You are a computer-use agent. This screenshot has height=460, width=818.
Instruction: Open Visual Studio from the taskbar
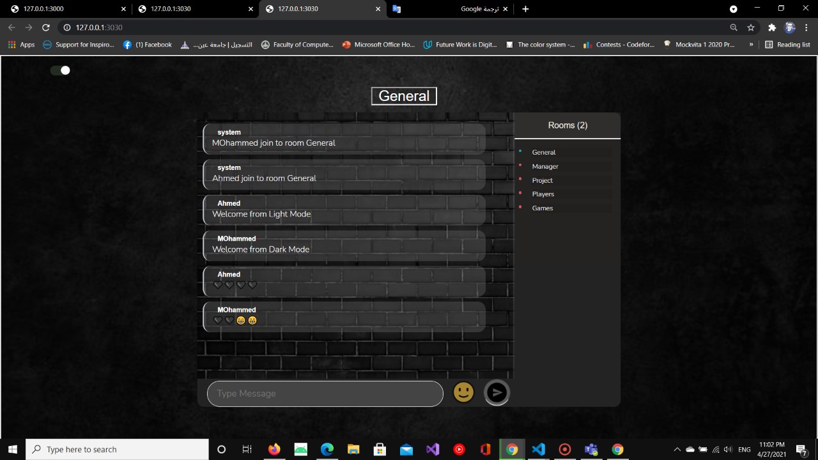click(433, 449)
